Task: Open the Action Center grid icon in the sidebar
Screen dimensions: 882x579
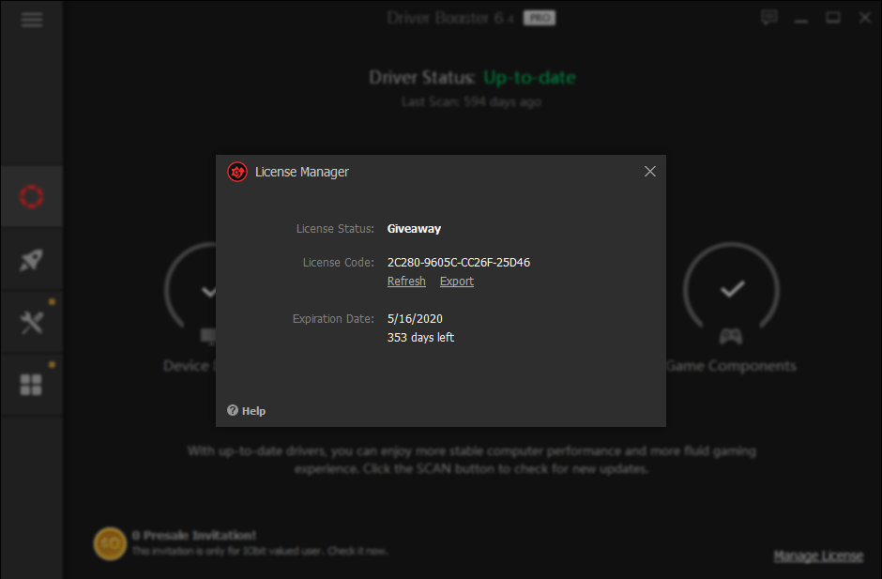Action: tap(32, 386)
